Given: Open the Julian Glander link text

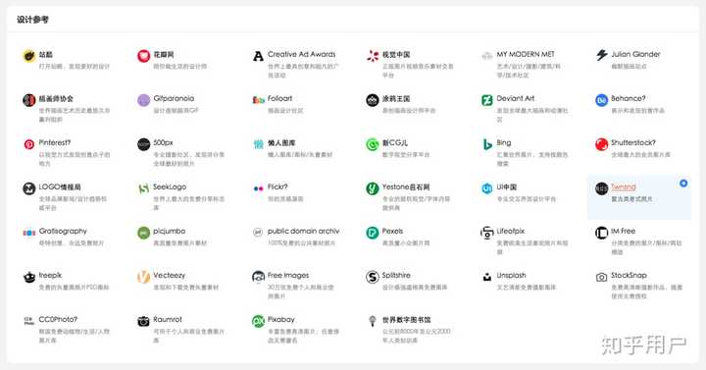Looking at the screenshot, I should tap(635, 54).
